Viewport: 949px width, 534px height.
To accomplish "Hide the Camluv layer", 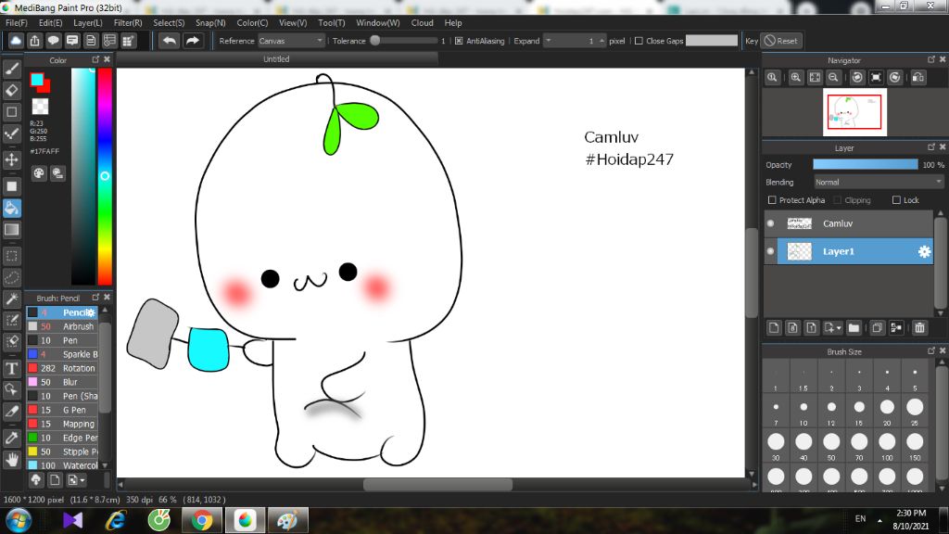I will point(770,223).
